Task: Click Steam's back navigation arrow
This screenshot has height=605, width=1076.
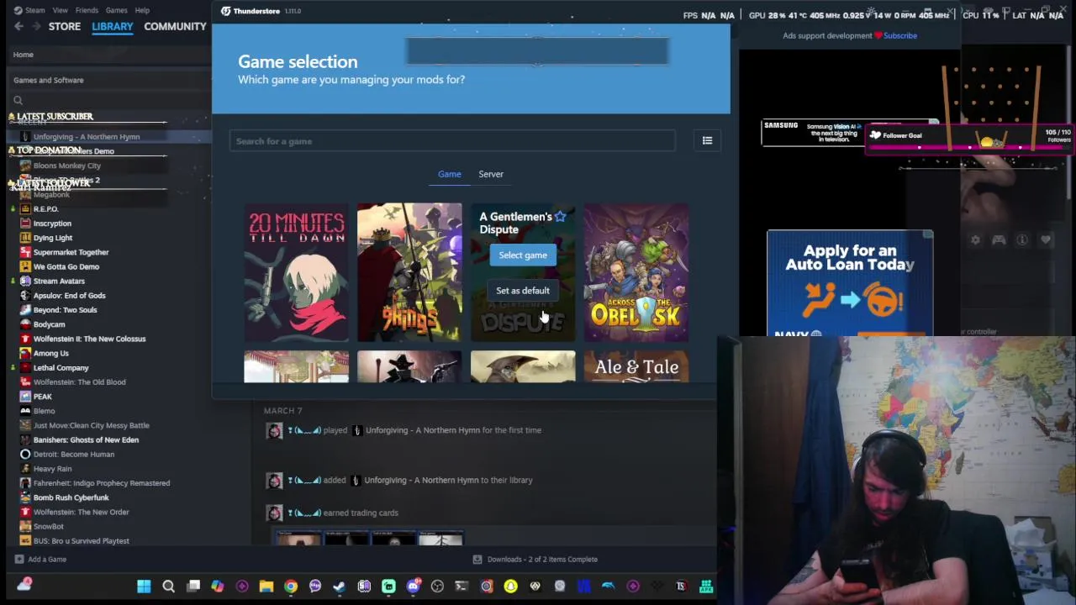Action: (18, 26)
